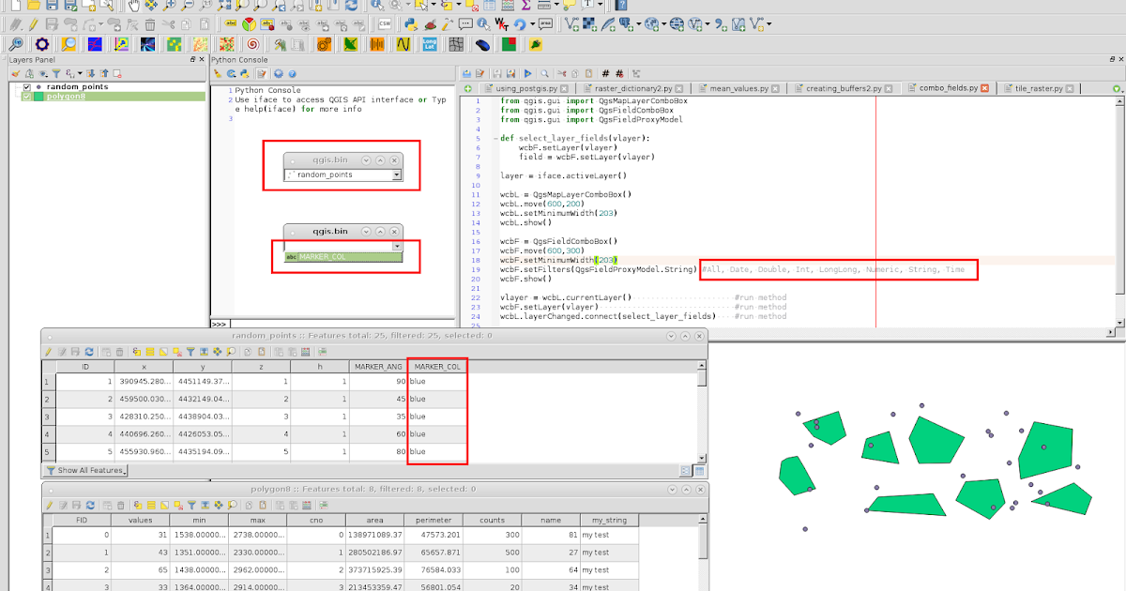This screenshot has width=1126, height=591.
Task: Toggle visibility of the polygon8 layer
Action: click(x=27, y=97)
